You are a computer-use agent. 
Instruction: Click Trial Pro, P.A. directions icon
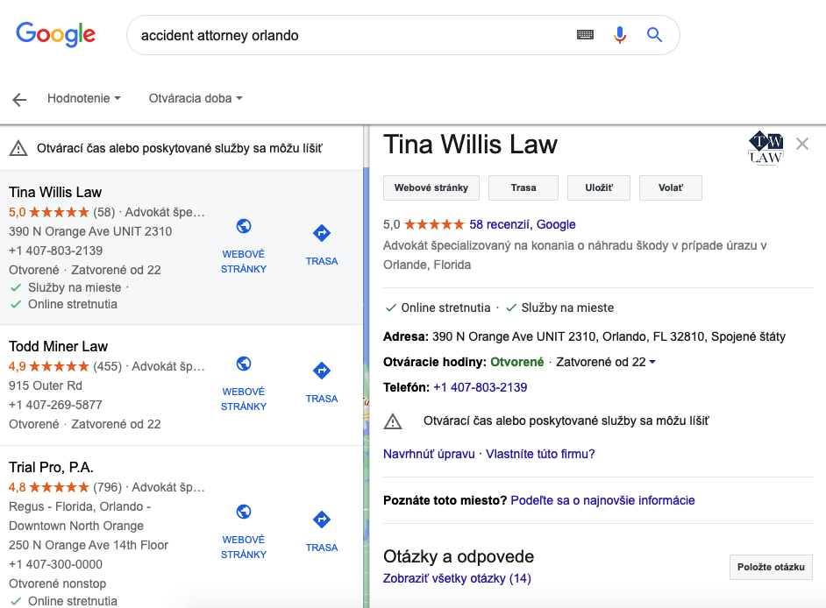click(x=321, y=520)
